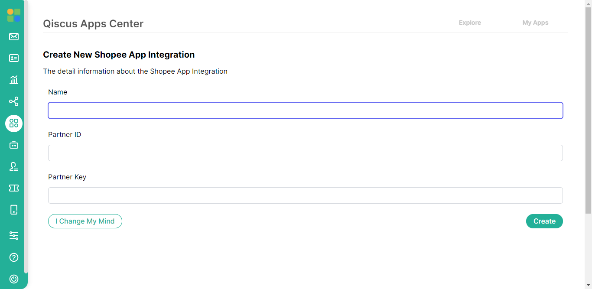
Task: Open the agent management stamp icon
Action: coord(14,166)
